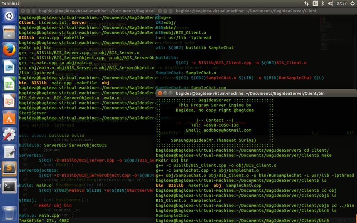Launch the Text Editor from the launcher
Viewport: 357px width, 223px height.
(x=9, y=152)
